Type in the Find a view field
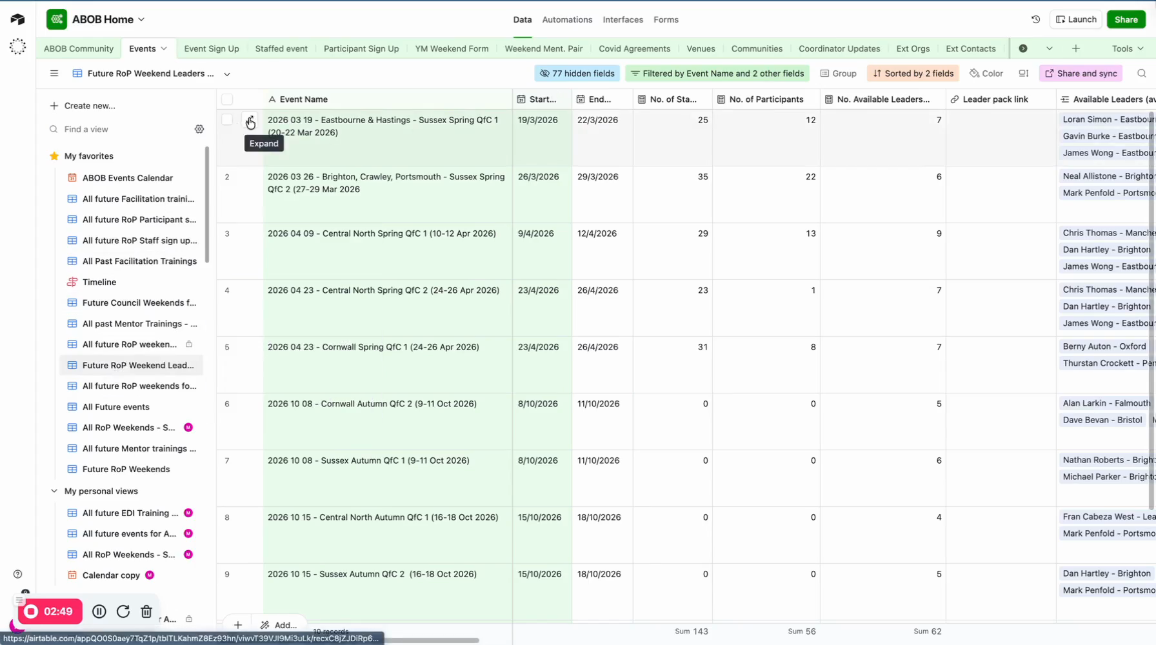The height and width of the screenshot is (645, 1156). [123, 129]
